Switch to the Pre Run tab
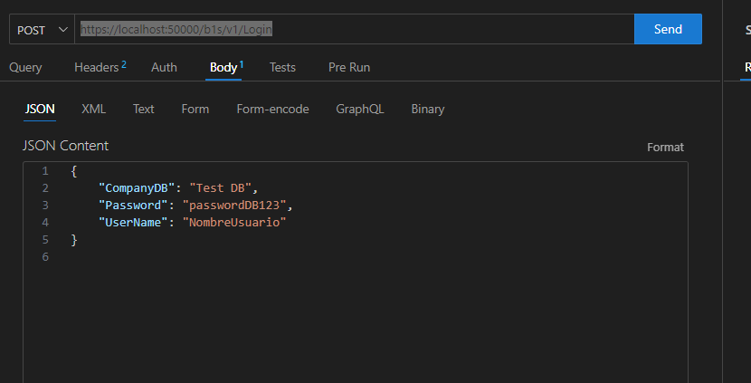The image size is (751, 383). tap(348, 68)
